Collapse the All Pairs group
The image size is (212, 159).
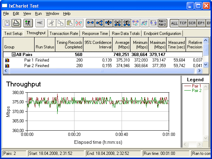(14, 55)
